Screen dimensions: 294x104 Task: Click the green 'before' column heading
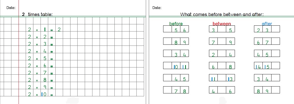pyautogui.click(x=176, y=24)
